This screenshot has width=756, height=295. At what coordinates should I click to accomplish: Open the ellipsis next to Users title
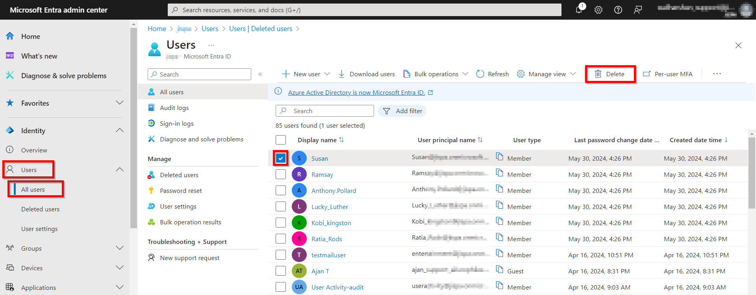tap(211, 45)
